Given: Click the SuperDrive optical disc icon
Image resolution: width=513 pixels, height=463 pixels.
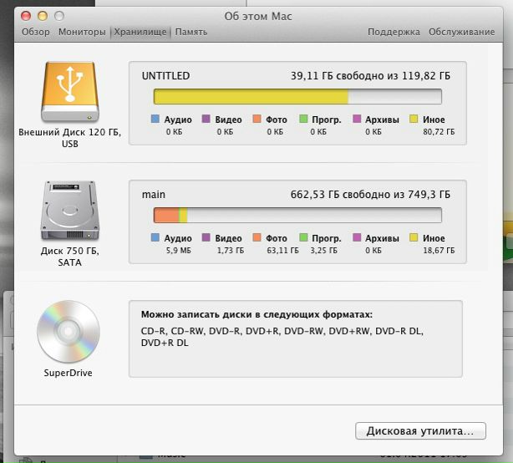Looking at the screenshot, I should click(69, 332).
